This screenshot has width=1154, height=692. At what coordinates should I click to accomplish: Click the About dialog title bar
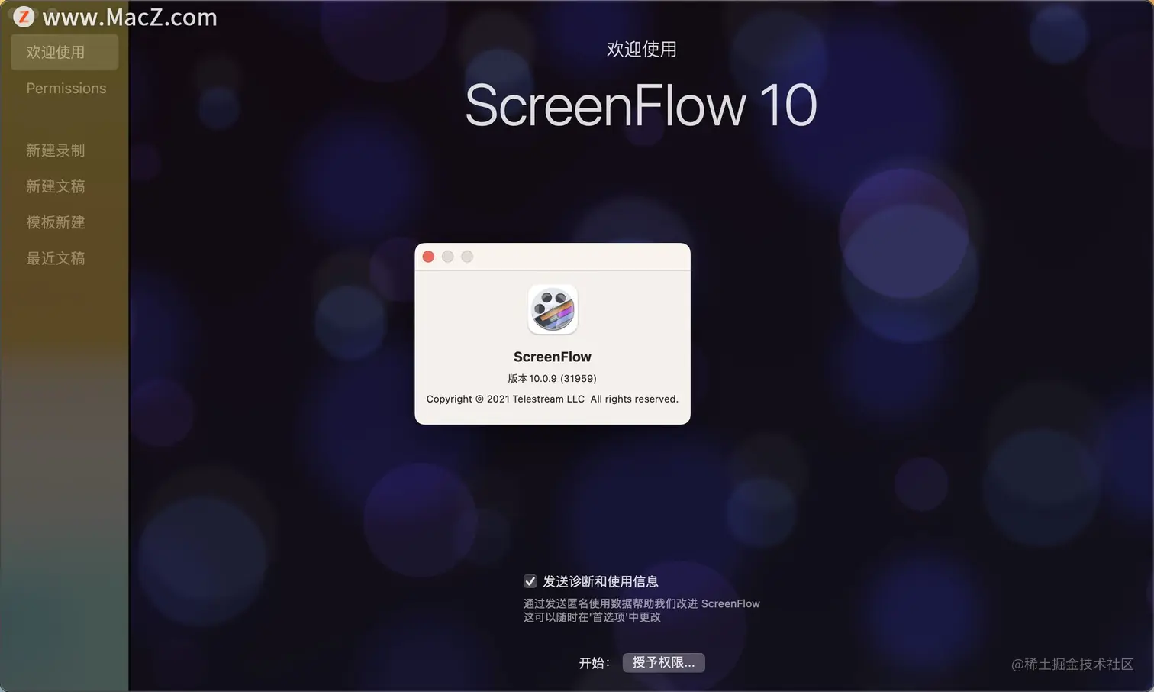pos(553,257)
